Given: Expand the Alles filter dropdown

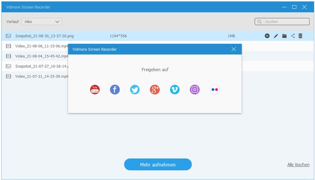Looking at the screenshot, I should (42, 22).
